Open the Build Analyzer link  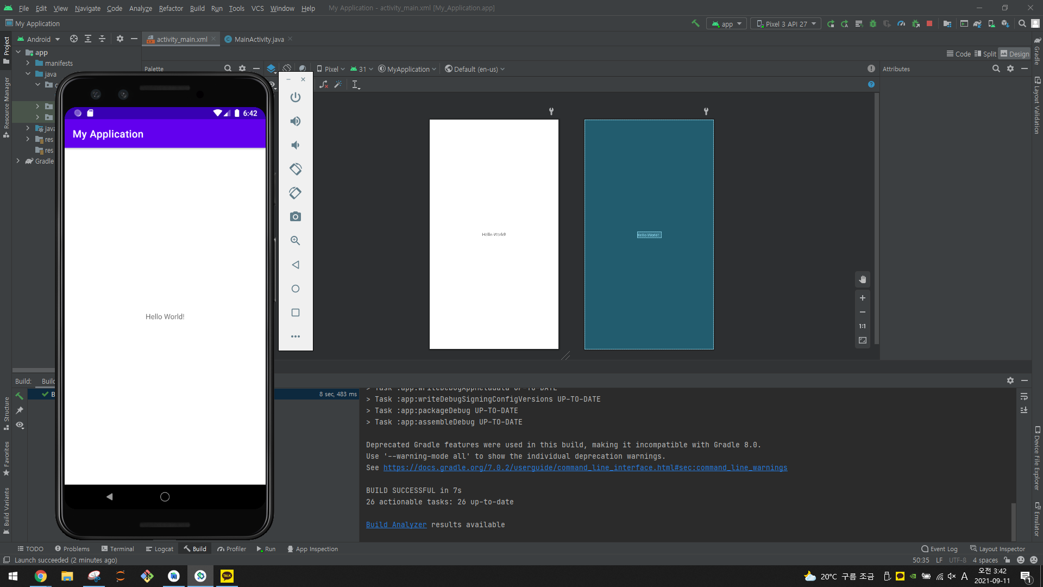coord(396,524)
